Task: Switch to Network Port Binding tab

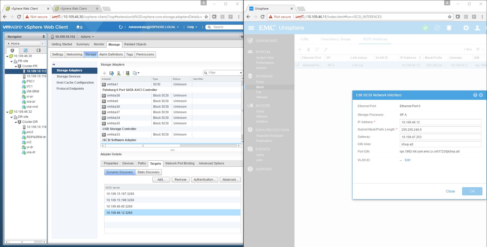Action: [x=180, y=163]
